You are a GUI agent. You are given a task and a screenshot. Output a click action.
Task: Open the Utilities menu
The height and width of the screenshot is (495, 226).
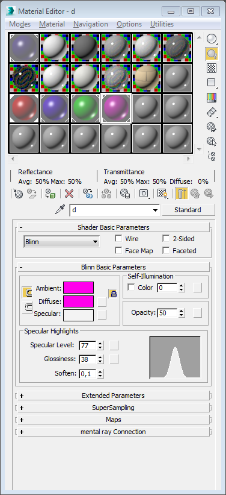point(162,24)
